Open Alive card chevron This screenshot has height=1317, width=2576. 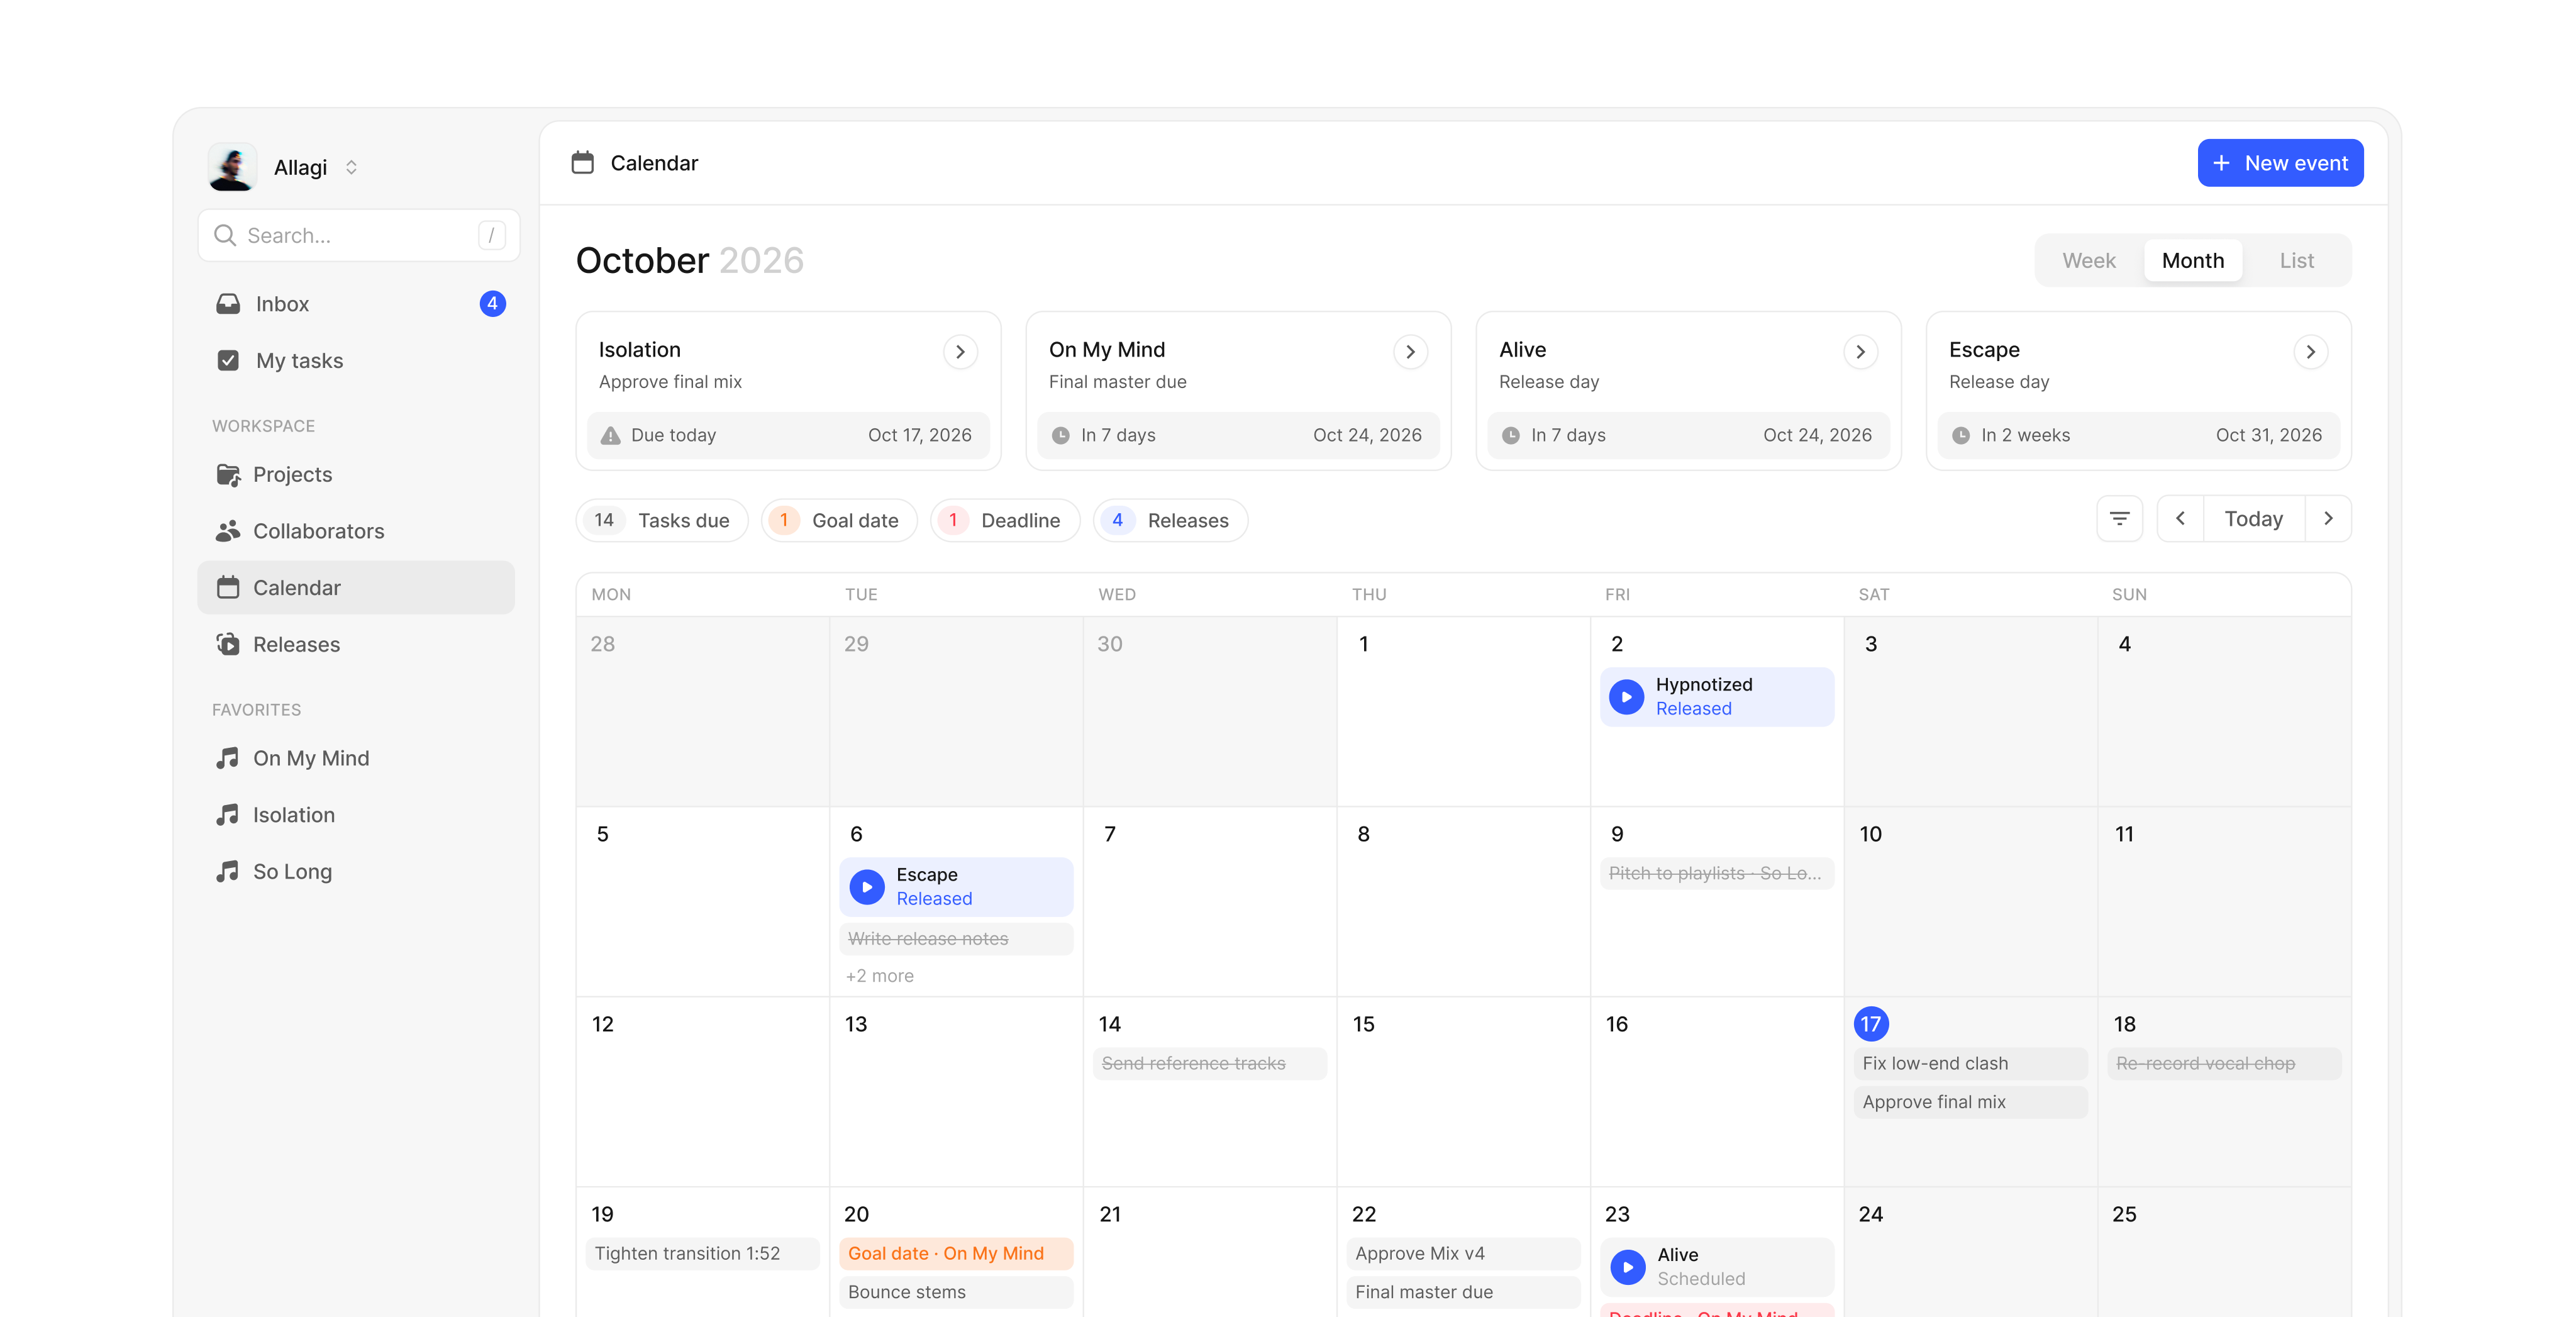point(1860,352)
